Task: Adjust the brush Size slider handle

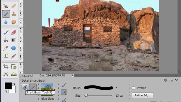Action: click(86, 95)
